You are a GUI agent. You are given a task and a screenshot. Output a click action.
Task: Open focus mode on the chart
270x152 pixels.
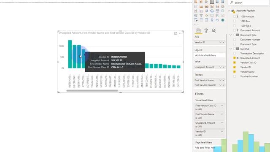(x=175, y=33)
